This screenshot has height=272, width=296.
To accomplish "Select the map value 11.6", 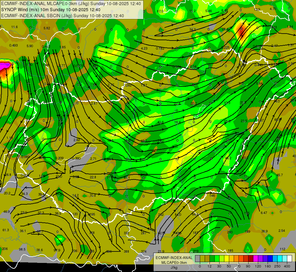I will coord(15,27).
